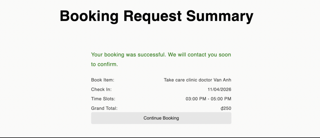This screenshot has width=320, height=138.
Task: Select the ₫250 total amount
Action: (x=226, y=108)
